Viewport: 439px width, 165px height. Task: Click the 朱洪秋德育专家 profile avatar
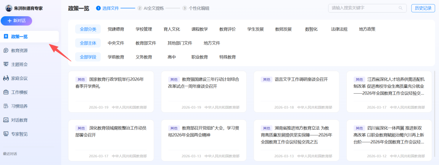tap(9, 9)
